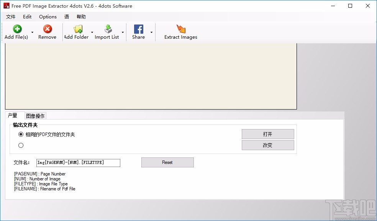Click inside the 文件名 filename field

78,162
